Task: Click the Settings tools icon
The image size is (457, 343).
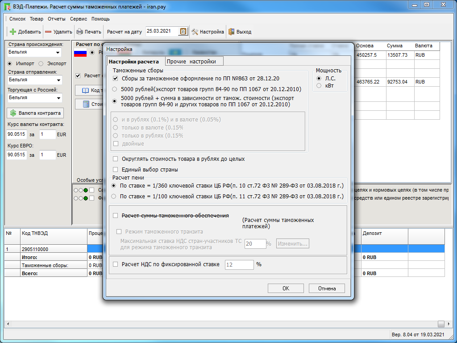Action: point(195,32)
